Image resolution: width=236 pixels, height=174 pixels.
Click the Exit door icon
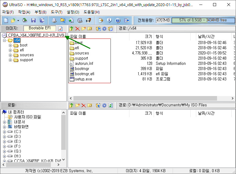click(x=127, y=20)
